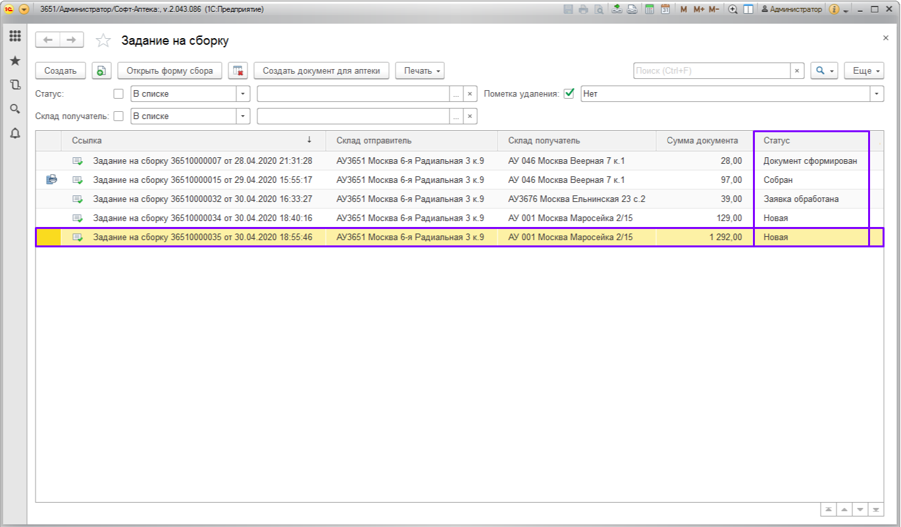Expand the Статус comparison type dropdown
This screenshot has width=901, height=527.
click(x=243, y=94)
